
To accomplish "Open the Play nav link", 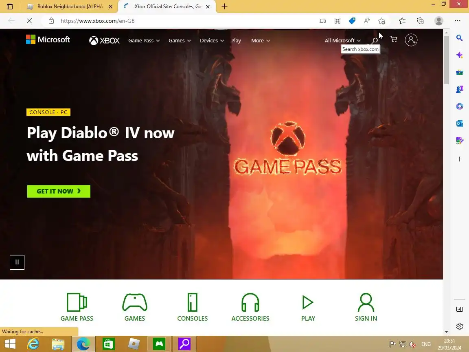I will [x=236, y=40].
